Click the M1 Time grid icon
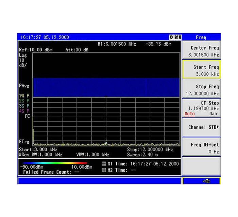The height and width of the screenshot is (217, 238). (x=104, y=163)
